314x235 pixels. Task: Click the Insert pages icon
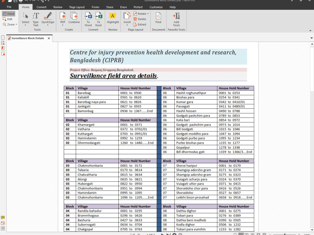point(127,16)
